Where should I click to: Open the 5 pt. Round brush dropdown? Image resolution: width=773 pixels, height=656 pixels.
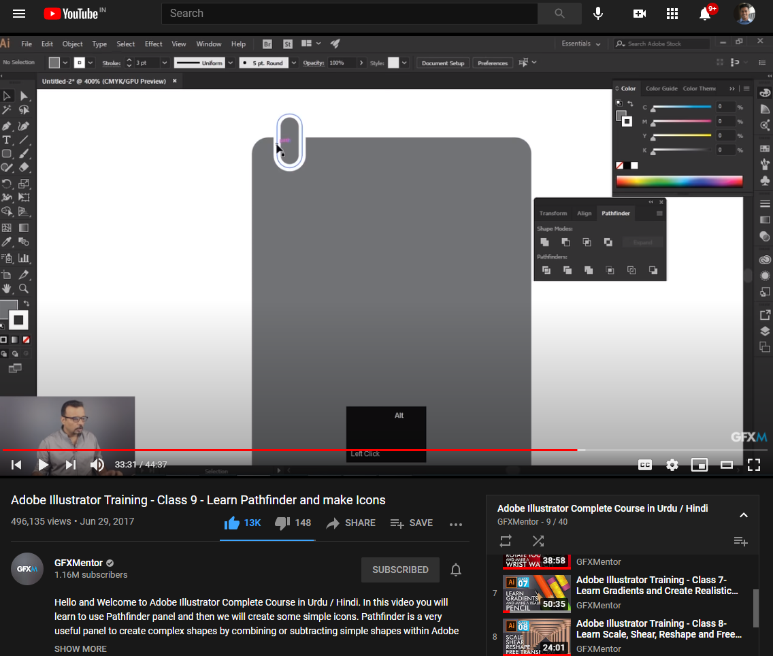point(293,63)
